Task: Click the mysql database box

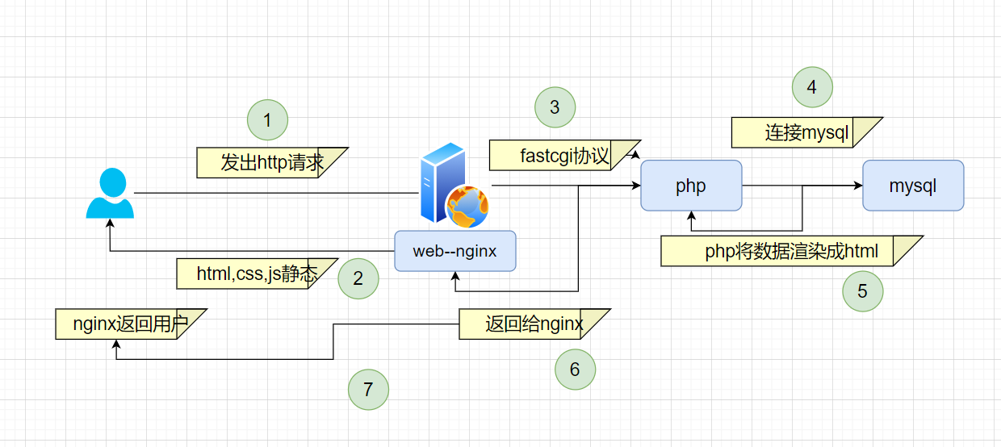Action: click(913, 186)
